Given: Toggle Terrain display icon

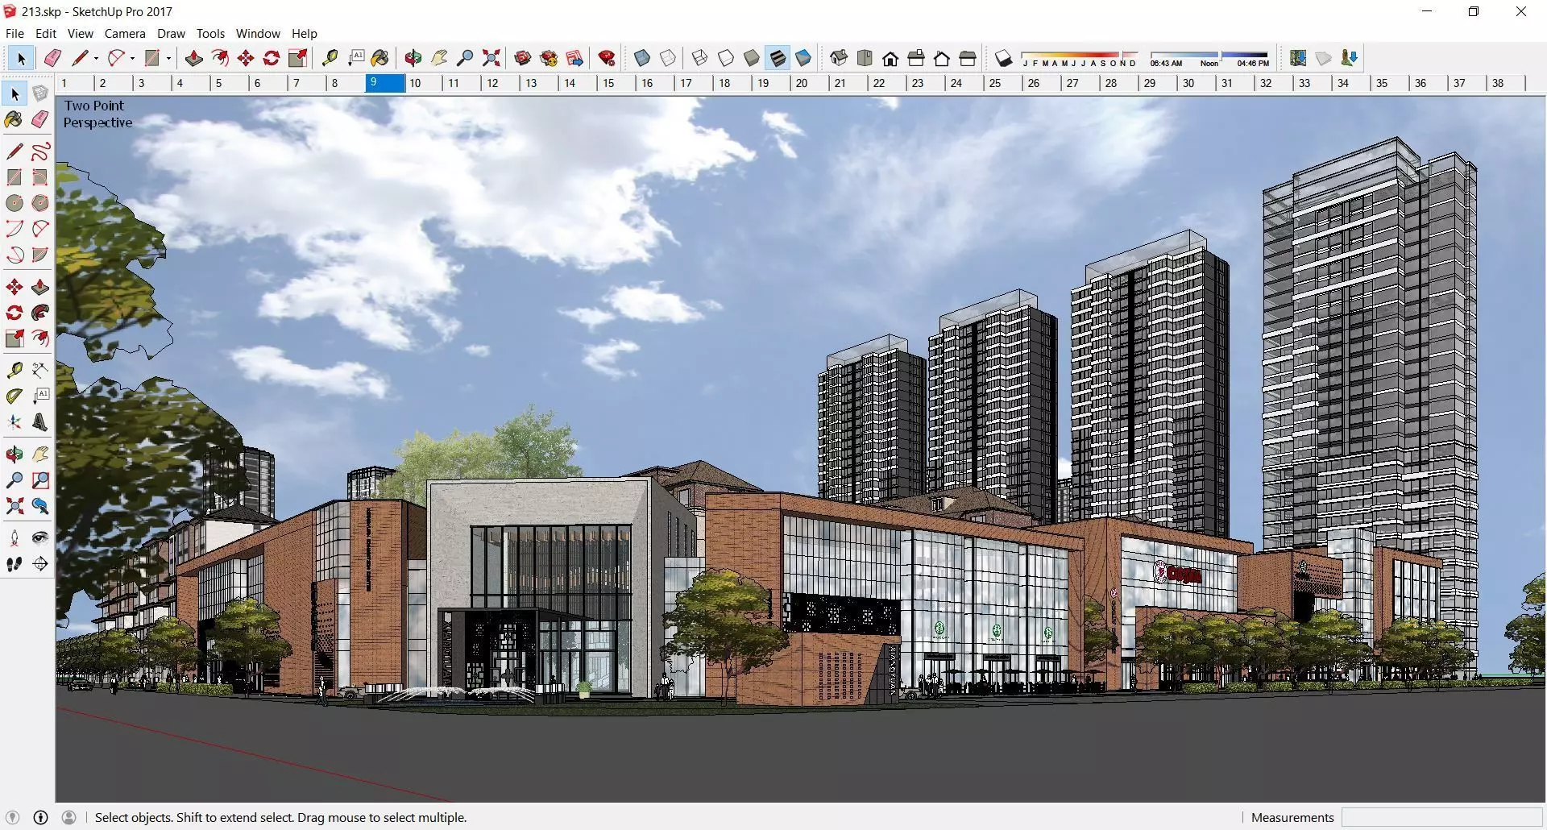Looking at the screenshot, I should 1323,58.
